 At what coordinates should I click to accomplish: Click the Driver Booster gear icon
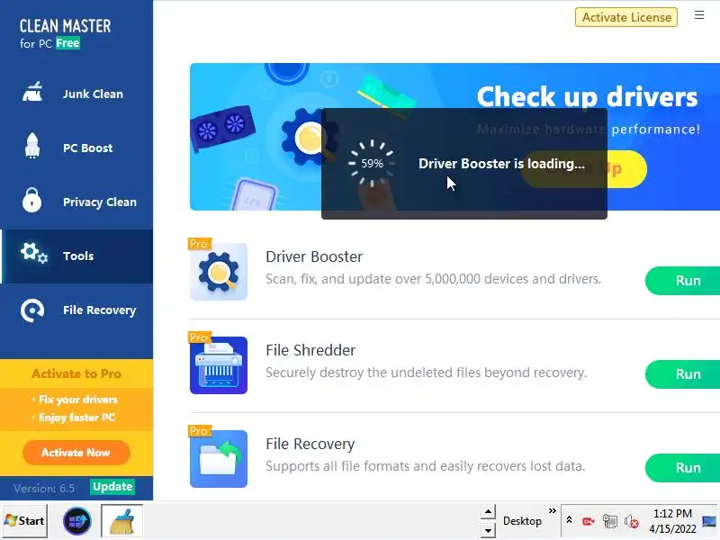click(x=219, y=272)
